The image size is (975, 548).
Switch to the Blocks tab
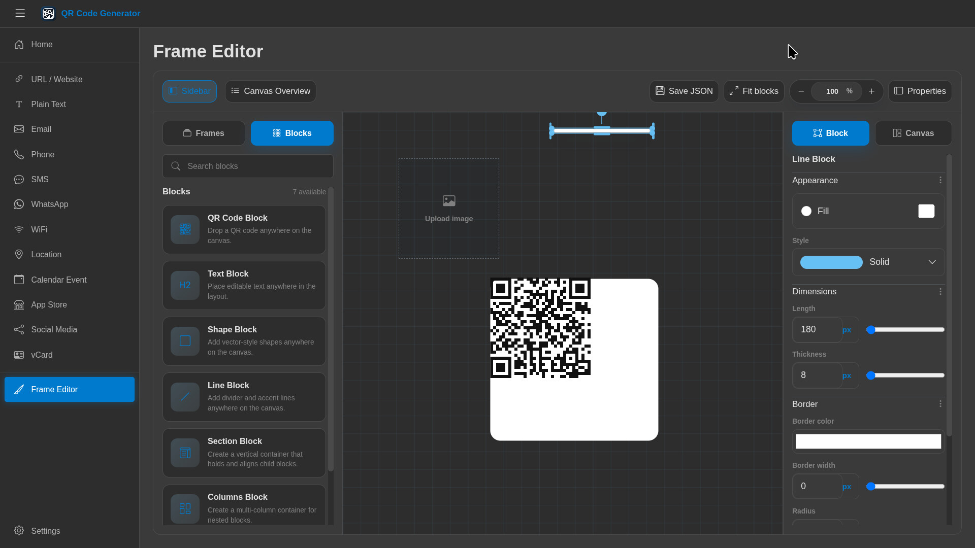coord(292,133)
